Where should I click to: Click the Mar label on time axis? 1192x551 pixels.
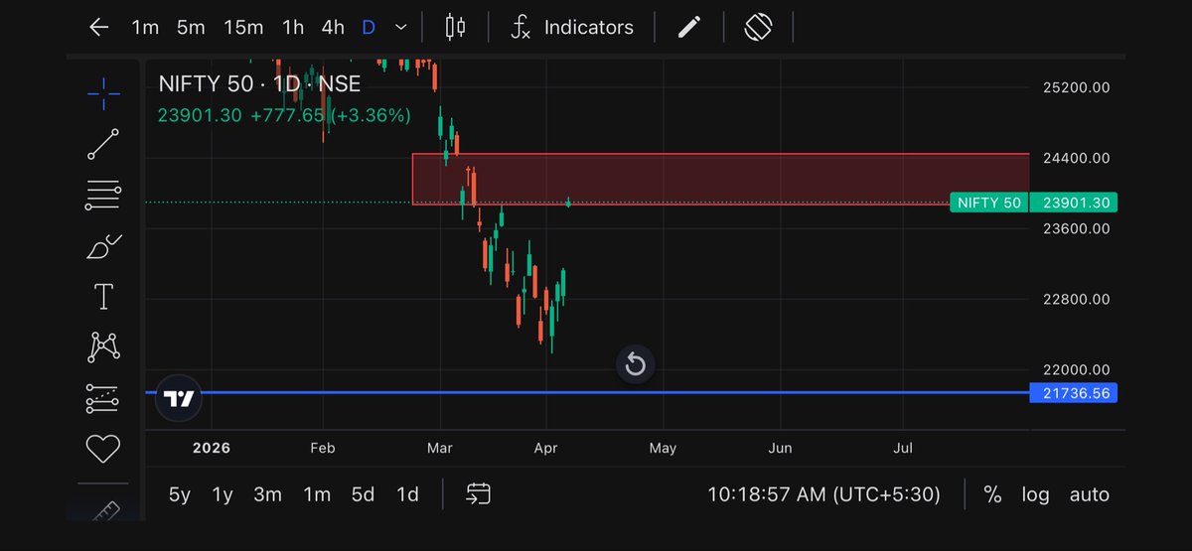point(439,449)
